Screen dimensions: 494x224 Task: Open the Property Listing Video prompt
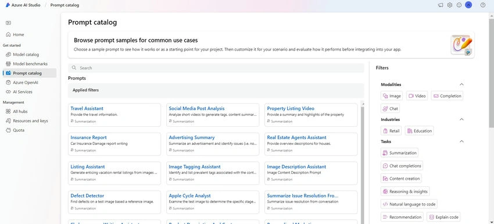pyautogui.click(x=311, y=115)
